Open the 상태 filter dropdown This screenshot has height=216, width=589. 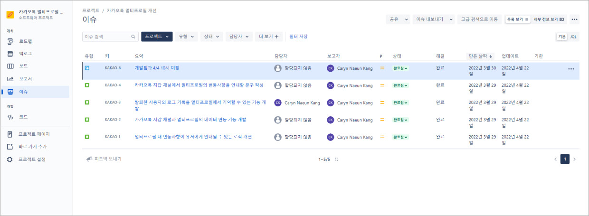(x=211, y=37)
